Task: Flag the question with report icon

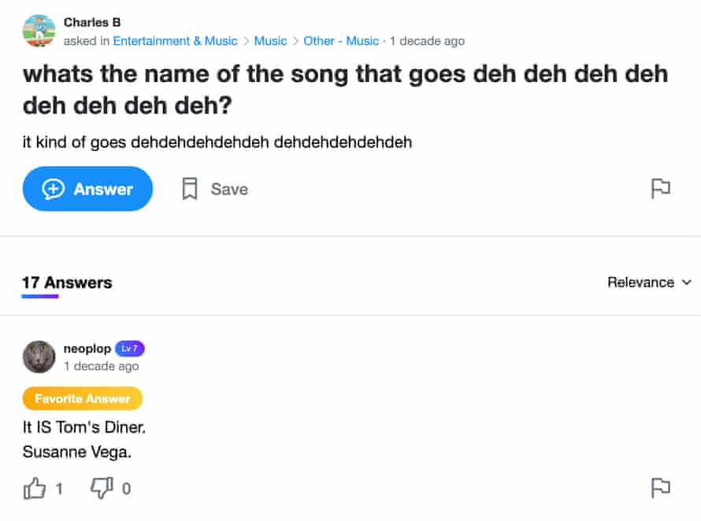Action: point(660,189)
